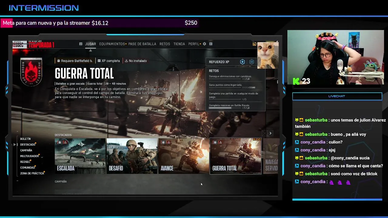
Task: Click the green Kick logo under the webcam
Action: pyautogui.click(x=296, y=81)
